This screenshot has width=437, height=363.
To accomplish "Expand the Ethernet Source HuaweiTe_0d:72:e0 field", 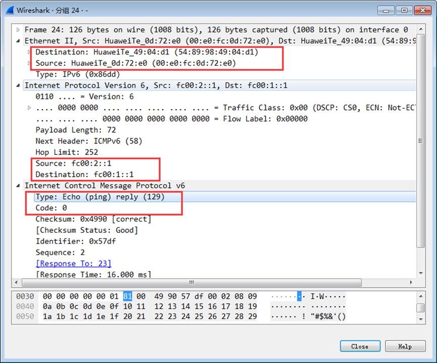I will tap(29, 63).
